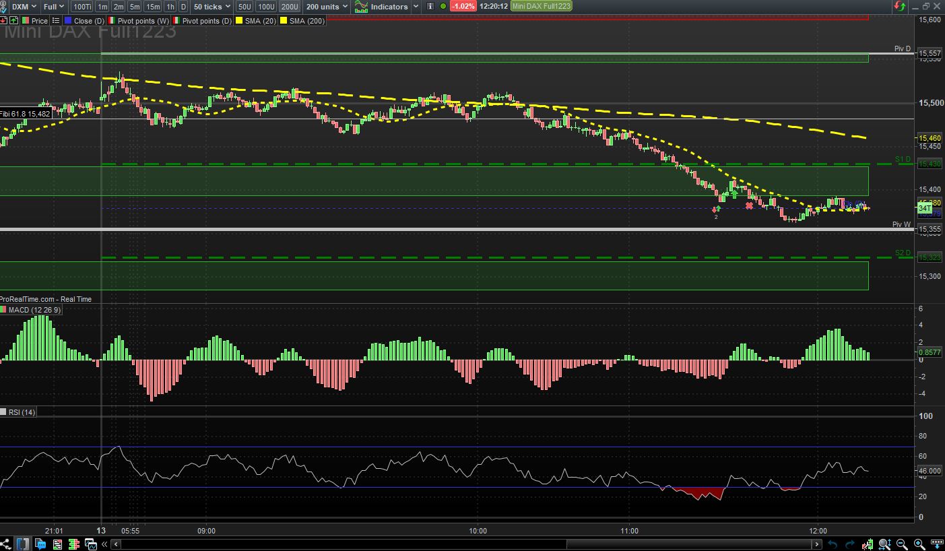Screen dimensions: 945x551
Task: Click the undo arrow icon
Action: [833, 544]
